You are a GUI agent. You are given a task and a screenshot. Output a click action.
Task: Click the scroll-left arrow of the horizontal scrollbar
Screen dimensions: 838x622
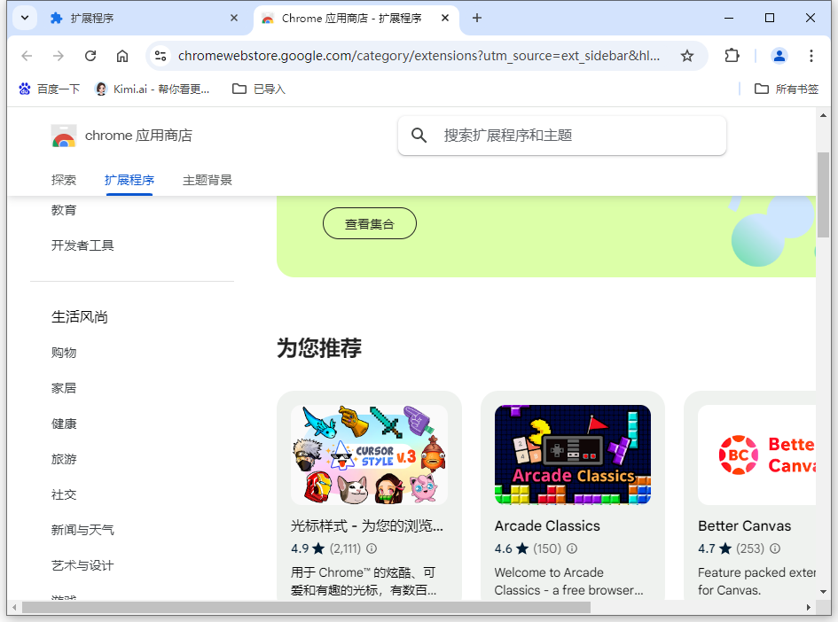14,608
